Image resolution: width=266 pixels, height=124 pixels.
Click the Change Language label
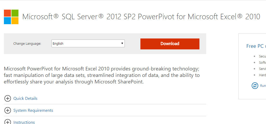27,44
